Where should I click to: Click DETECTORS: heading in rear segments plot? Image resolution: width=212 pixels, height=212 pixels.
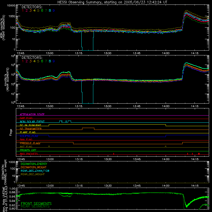pyautogui.click(x=32, y=58)
